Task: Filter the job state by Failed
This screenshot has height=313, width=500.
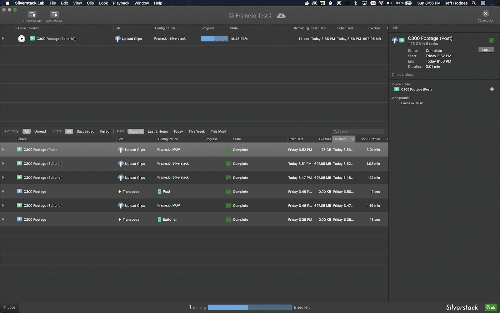Action: pyautogui.click(x=105, y=131)
